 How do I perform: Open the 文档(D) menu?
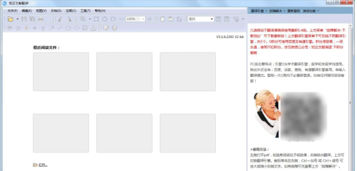tap(56, 11)
